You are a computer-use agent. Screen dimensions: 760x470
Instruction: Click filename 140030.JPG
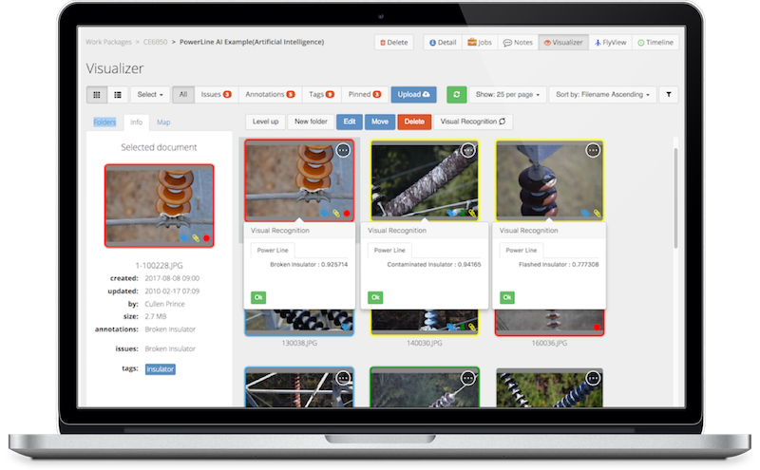(x=424, y=343)
